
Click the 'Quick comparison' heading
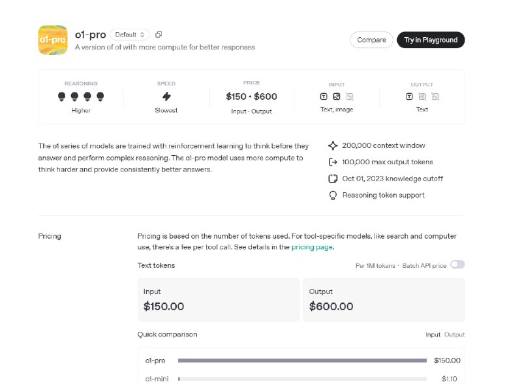click(x=168, y=334)
